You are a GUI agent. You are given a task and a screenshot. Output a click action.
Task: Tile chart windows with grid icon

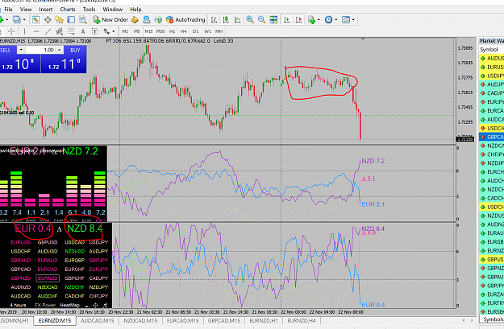tap(273, 20)
